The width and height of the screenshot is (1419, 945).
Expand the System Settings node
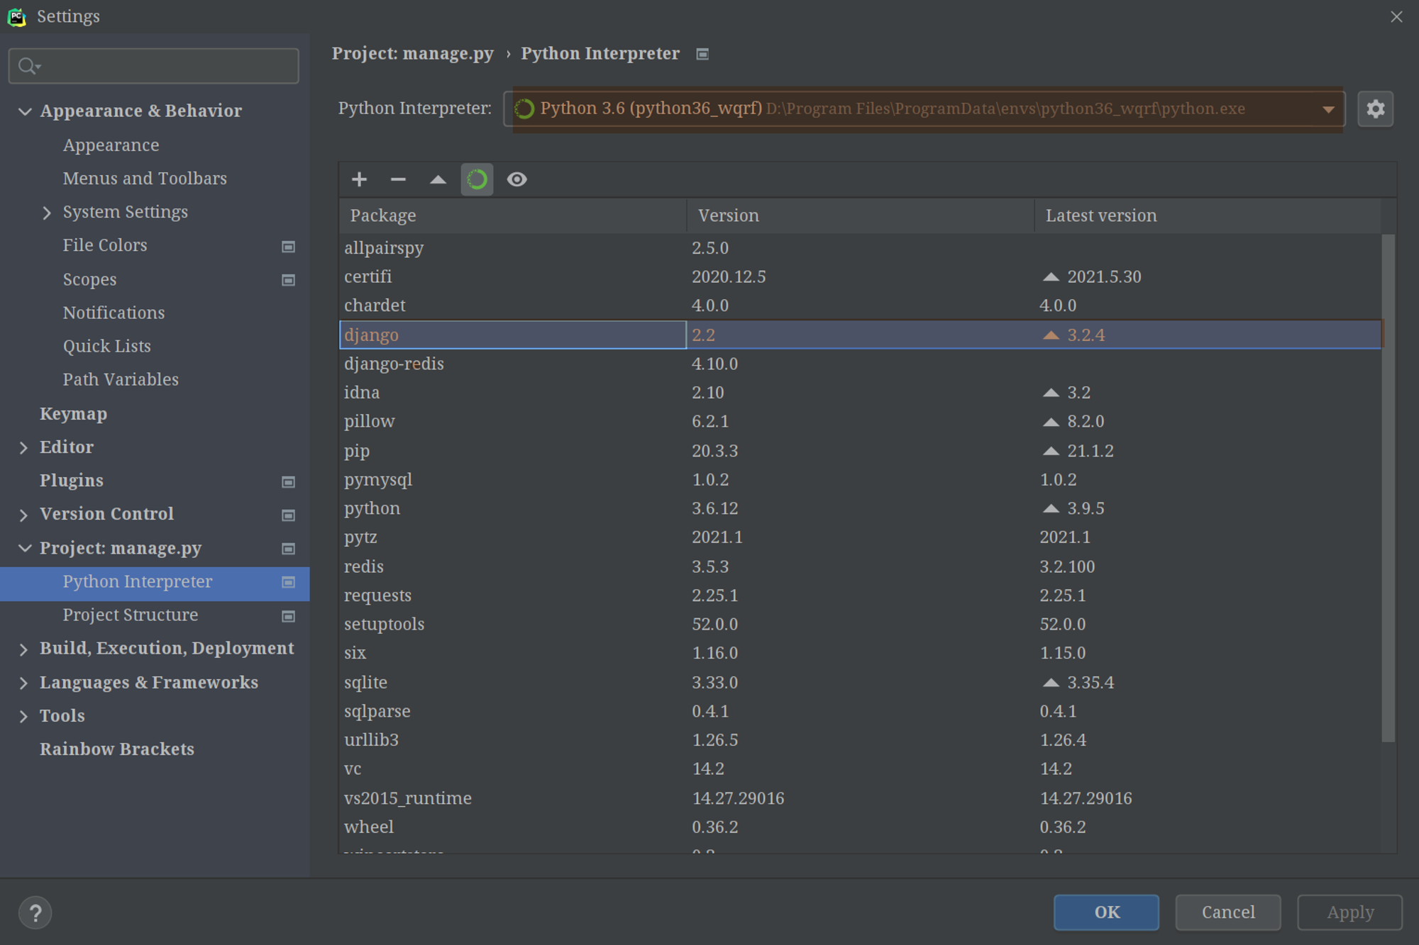click(47, 212)
